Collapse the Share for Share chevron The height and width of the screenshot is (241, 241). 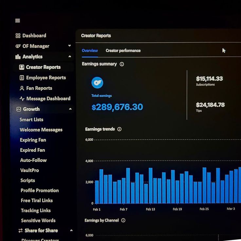pos(71,231)
